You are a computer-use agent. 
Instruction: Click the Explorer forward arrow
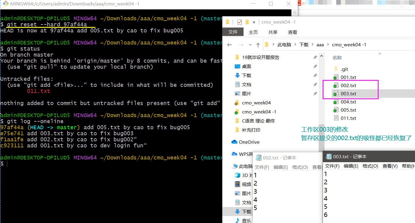coord(241,45)
